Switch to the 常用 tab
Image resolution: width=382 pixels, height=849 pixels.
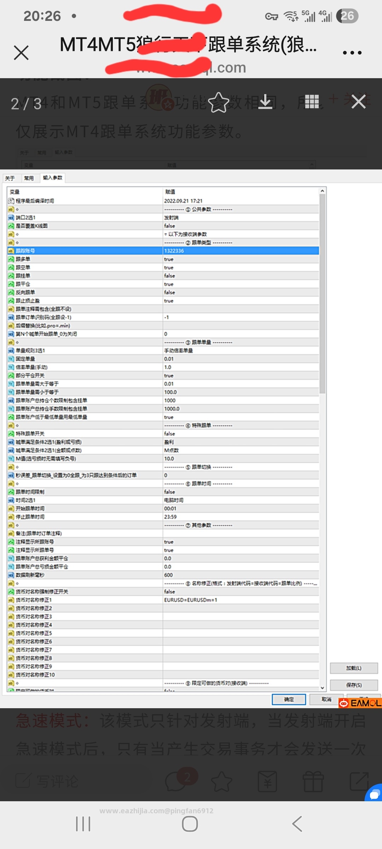click(x=29, y=178)
